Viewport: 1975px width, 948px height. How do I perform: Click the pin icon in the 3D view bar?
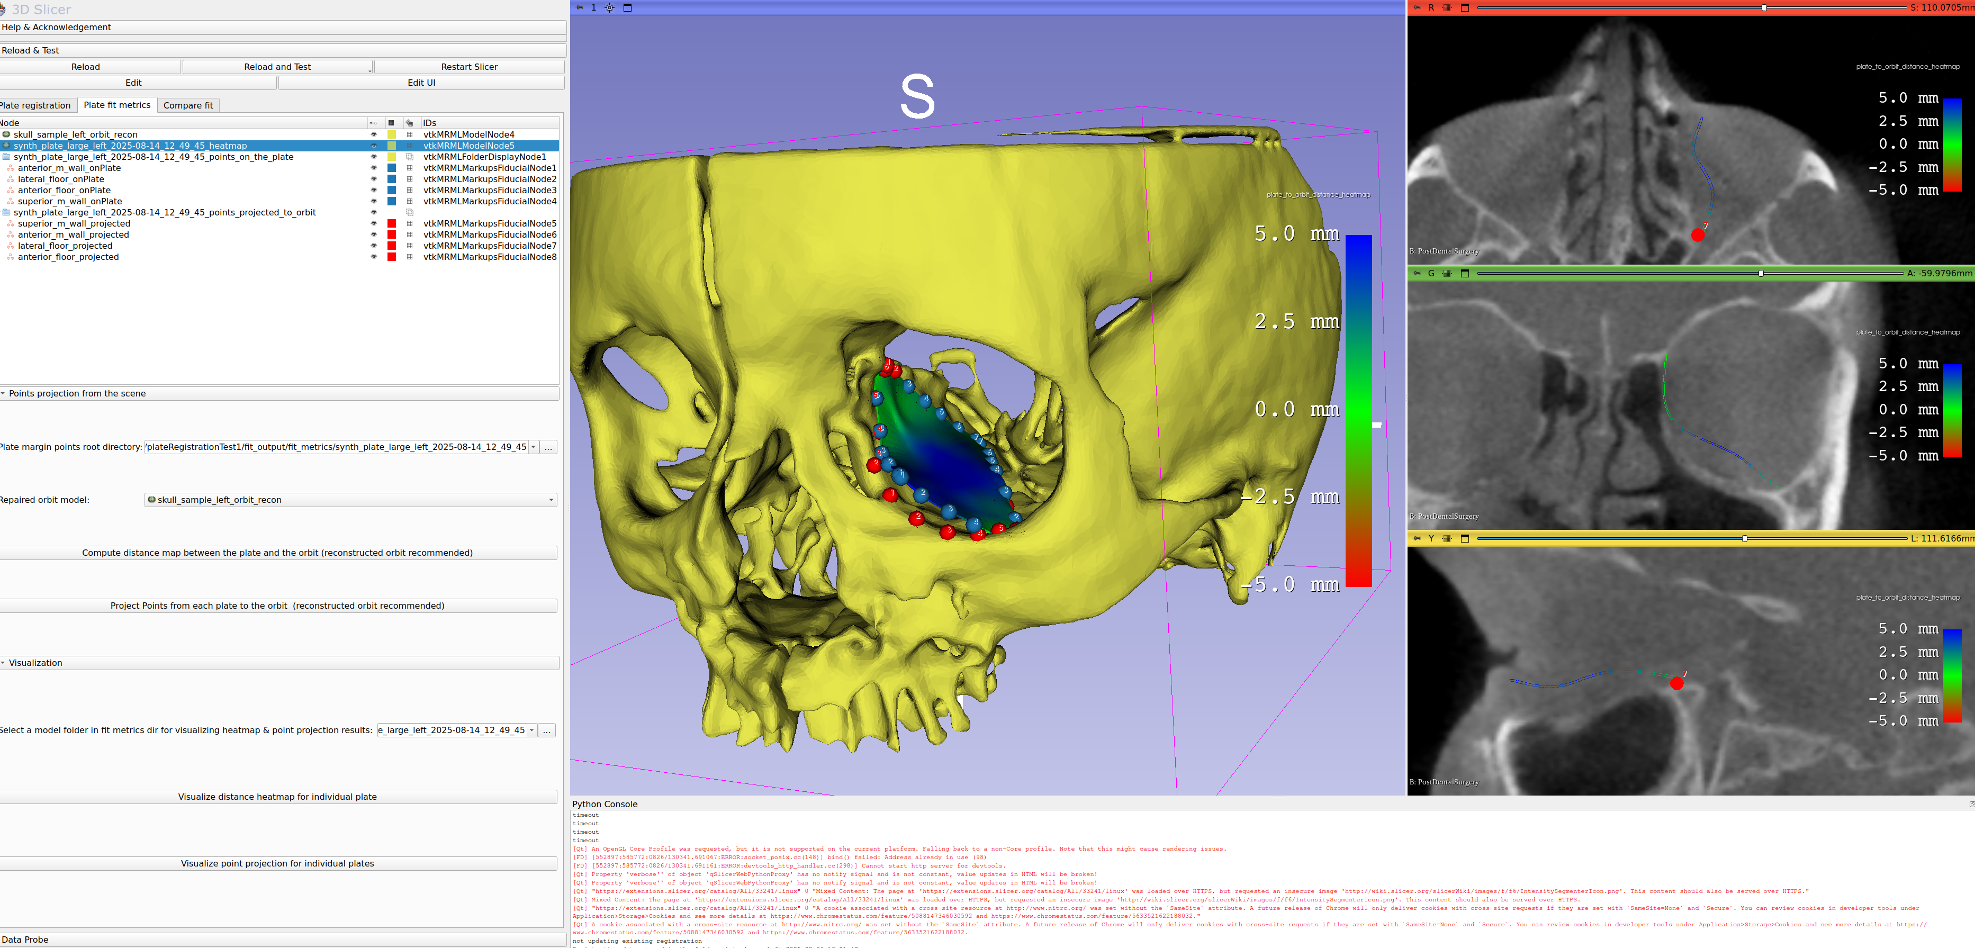(x=580, y=7)
